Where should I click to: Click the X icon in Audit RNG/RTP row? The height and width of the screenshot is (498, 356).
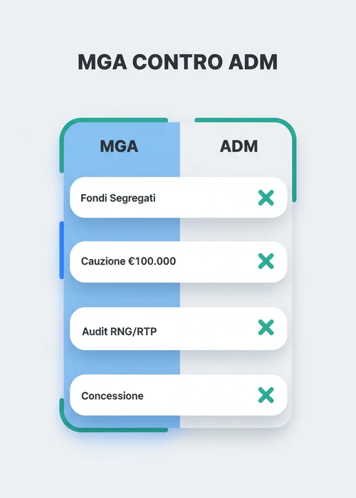tap(266, 327)
